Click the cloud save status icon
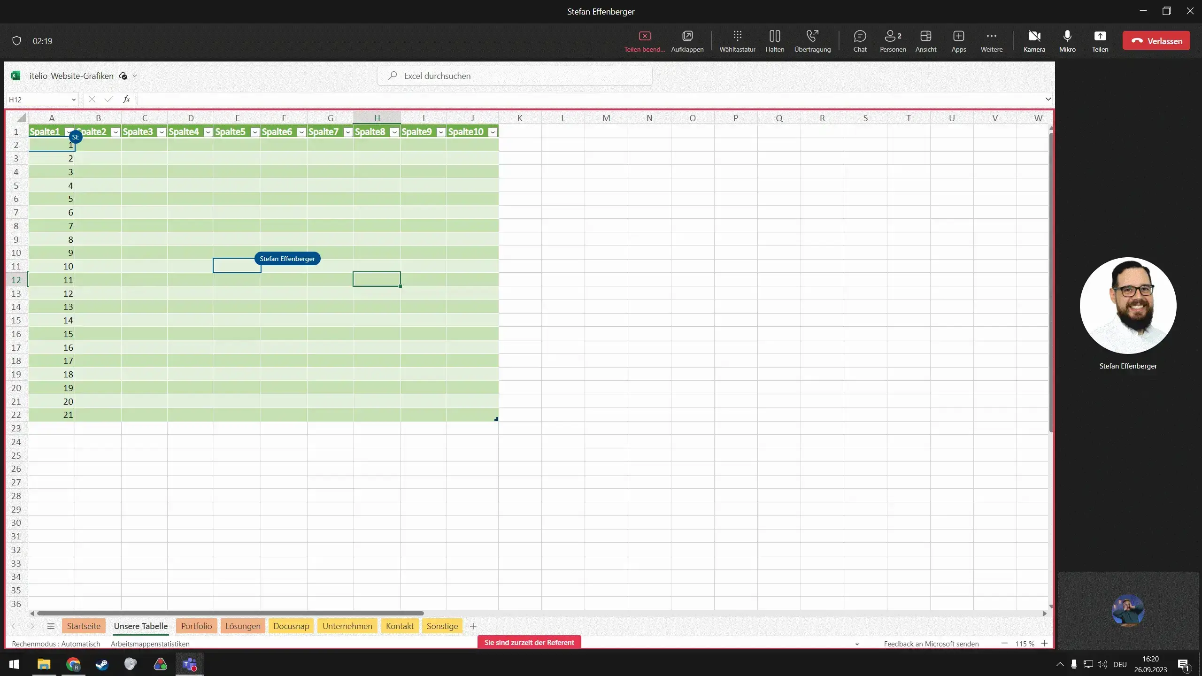 tap(123, 76)
